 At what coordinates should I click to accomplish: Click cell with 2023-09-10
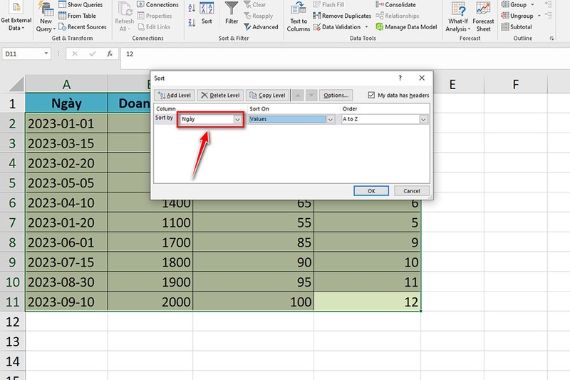(66, 302)
